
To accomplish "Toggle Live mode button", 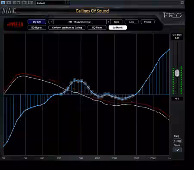I will 131,22.
